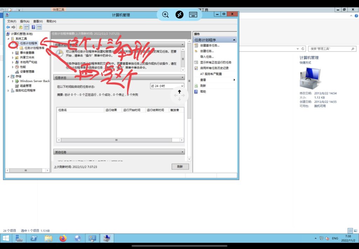
Task: Open the 查看(V) menu
Action: point(38,21)
